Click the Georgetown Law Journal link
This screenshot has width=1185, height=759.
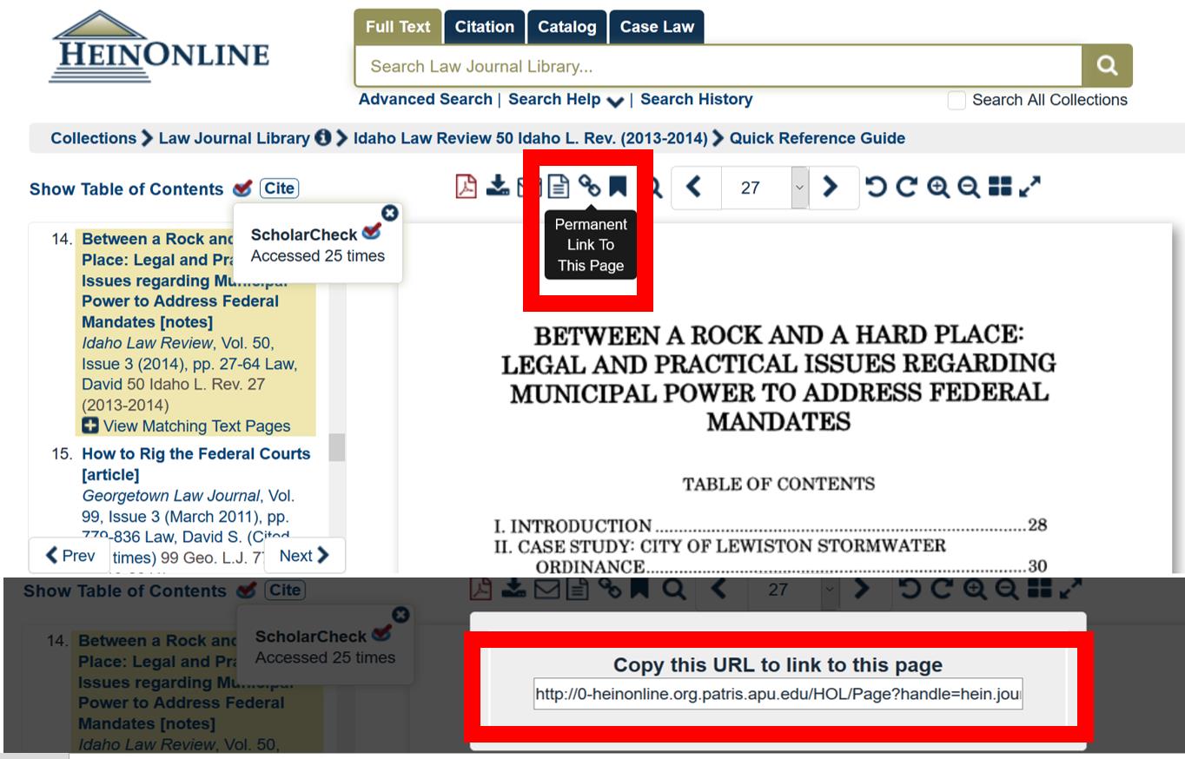pos(170,496)
